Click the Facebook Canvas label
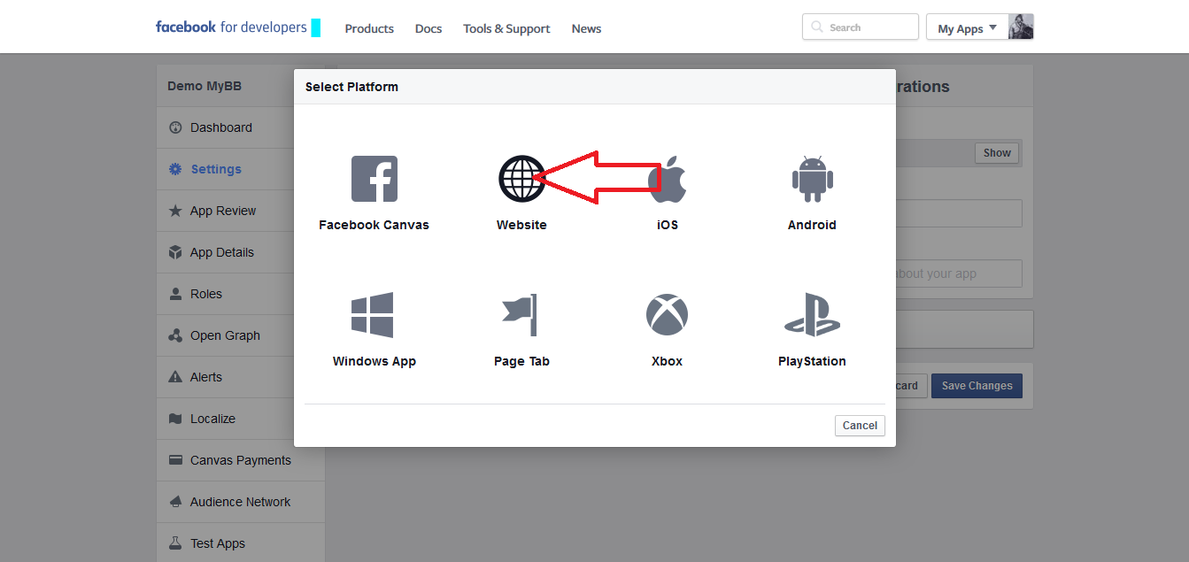The width and height of the screenshot is (1189, 562). (374, 225)
